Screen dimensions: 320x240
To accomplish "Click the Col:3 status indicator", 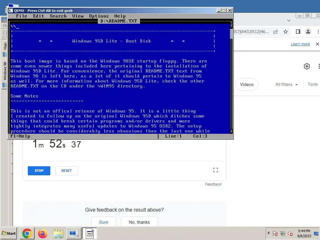I will click(200, 136).
